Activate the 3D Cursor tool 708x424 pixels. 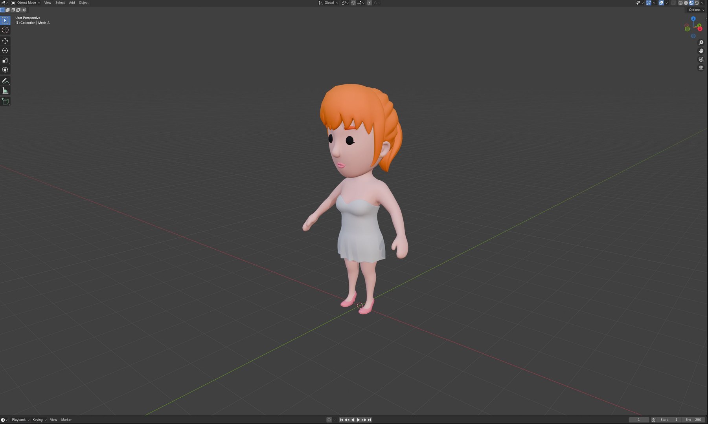(x=5, y=30)
